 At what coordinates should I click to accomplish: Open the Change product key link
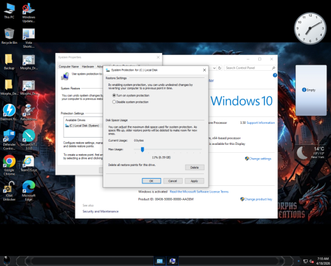click(256, 199)
